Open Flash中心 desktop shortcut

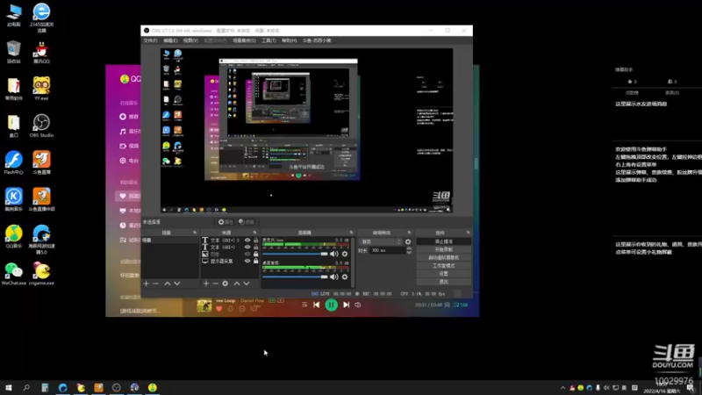(x=13, y=162)
